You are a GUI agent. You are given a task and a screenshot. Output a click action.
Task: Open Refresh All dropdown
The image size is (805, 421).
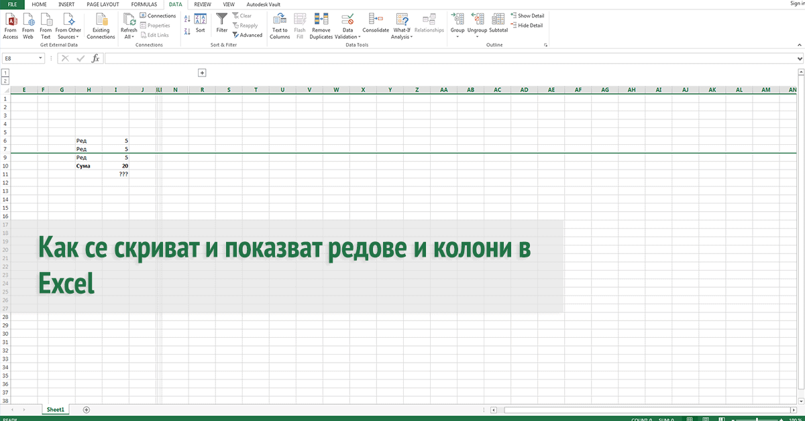129,25
